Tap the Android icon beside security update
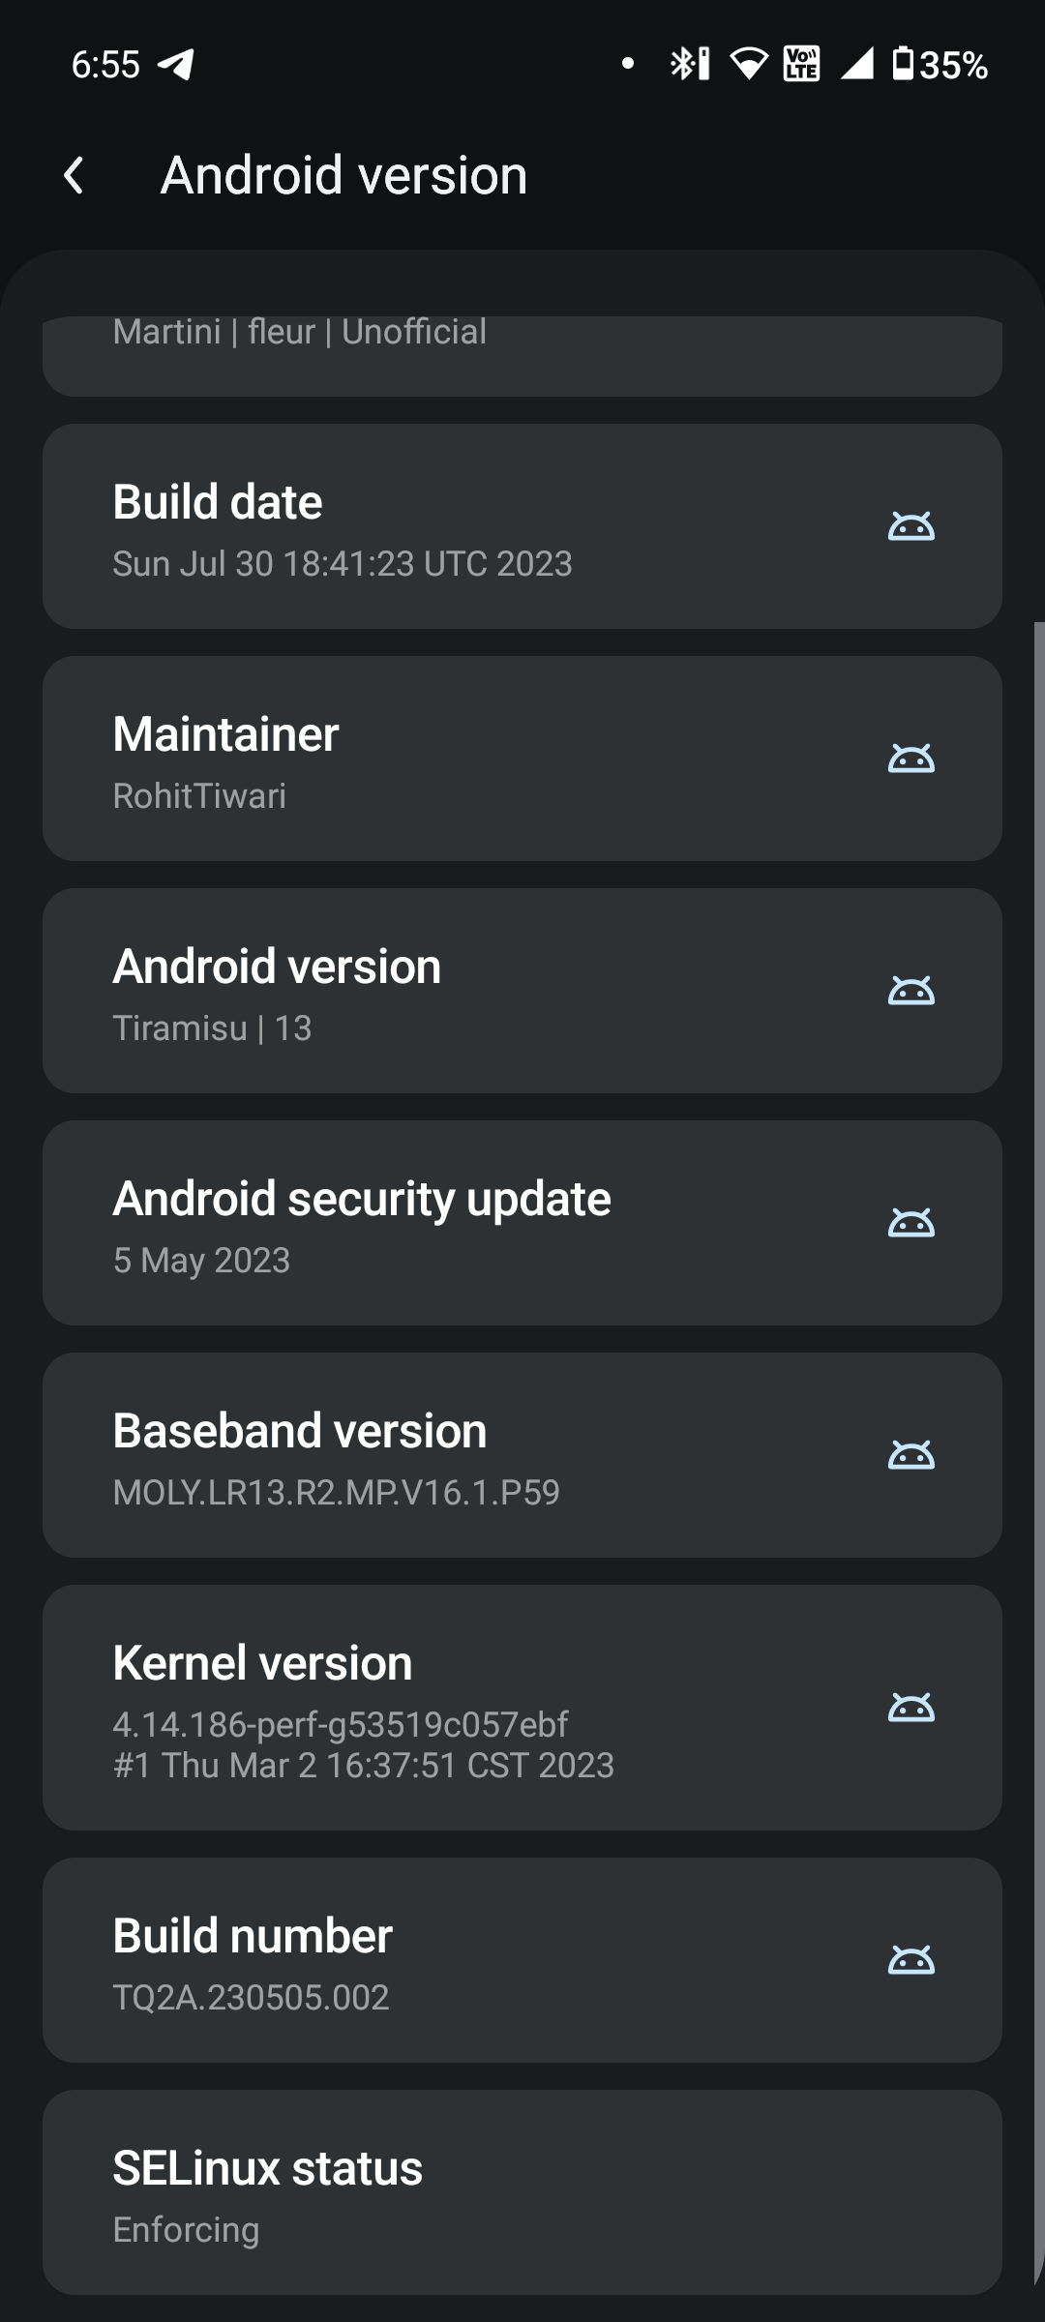Viewport: 1045px width, 2322px height. [x=911, y=1223]
